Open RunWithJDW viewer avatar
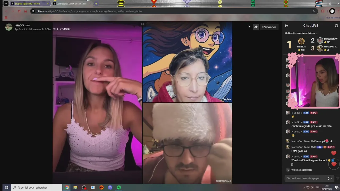Screen dimensions: 340x191 coord(320,41)
